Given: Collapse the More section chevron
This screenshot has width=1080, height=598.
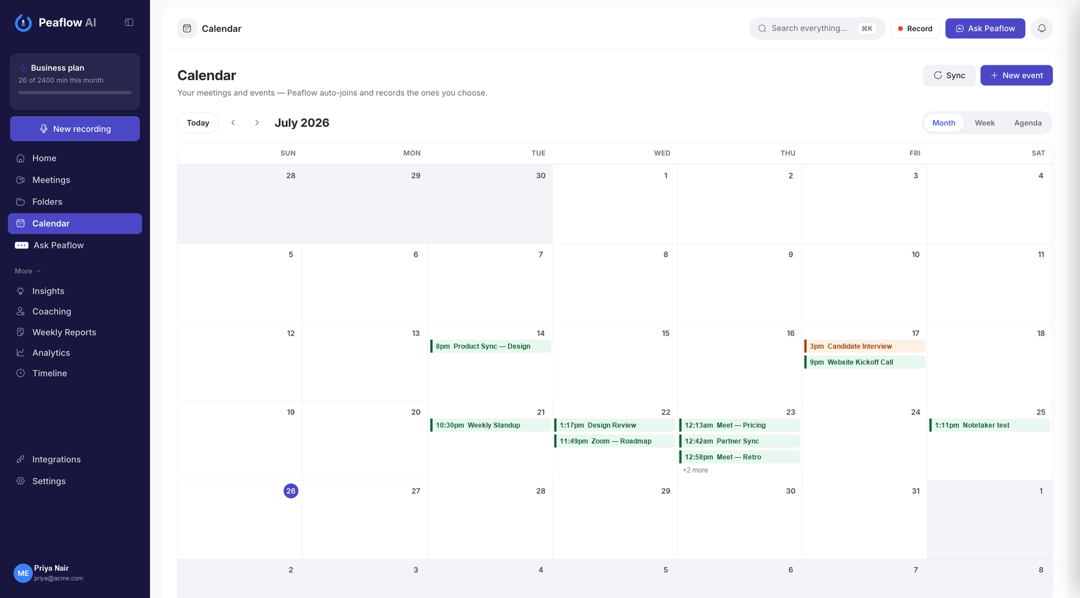Looking at the screenshot, I should 39,271.
